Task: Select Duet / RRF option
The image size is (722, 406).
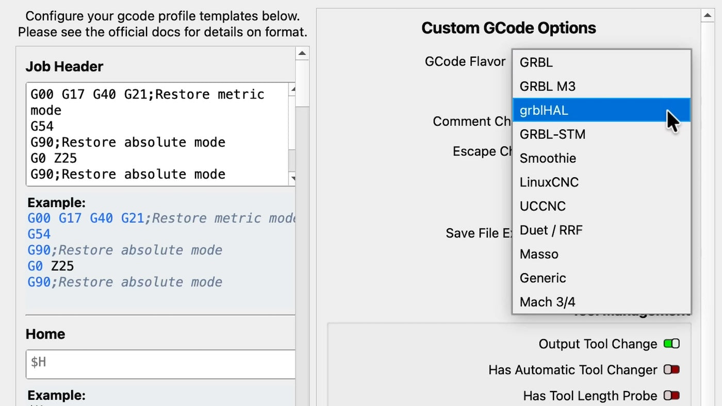Action: 601,230
